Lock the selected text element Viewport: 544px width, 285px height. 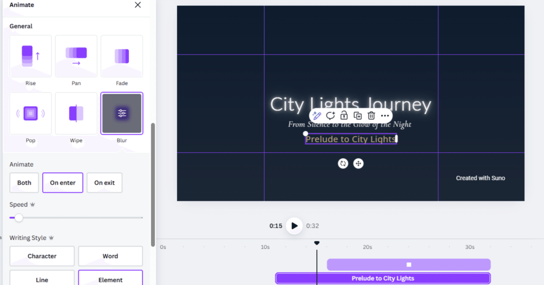click(x=344, y=116)
